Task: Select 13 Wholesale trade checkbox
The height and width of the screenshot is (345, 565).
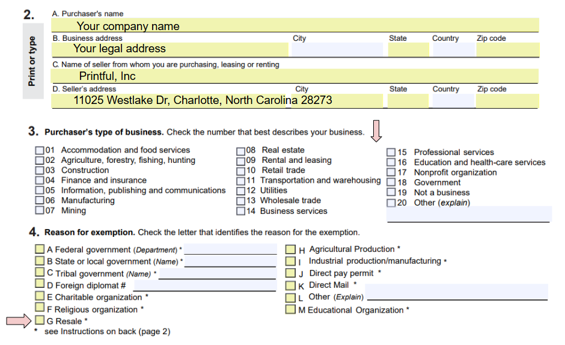Action: pos(241,201)
